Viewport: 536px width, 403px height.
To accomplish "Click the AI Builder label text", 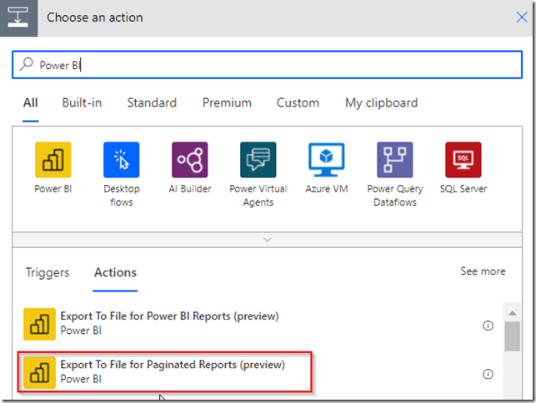I will coord(190,189).
